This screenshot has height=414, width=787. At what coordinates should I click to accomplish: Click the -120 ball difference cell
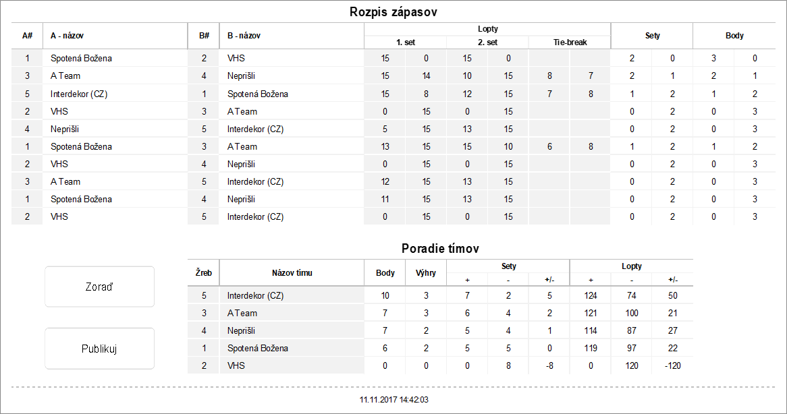coord(672,365)
